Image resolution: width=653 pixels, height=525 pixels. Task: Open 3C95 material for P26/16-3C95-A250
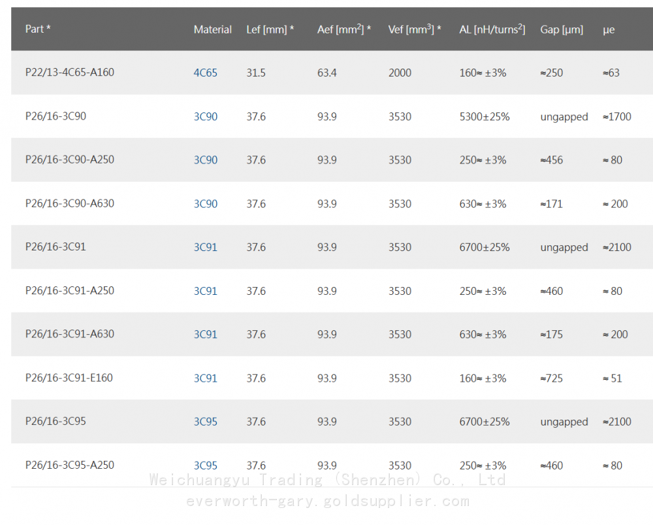click(205, 466)
